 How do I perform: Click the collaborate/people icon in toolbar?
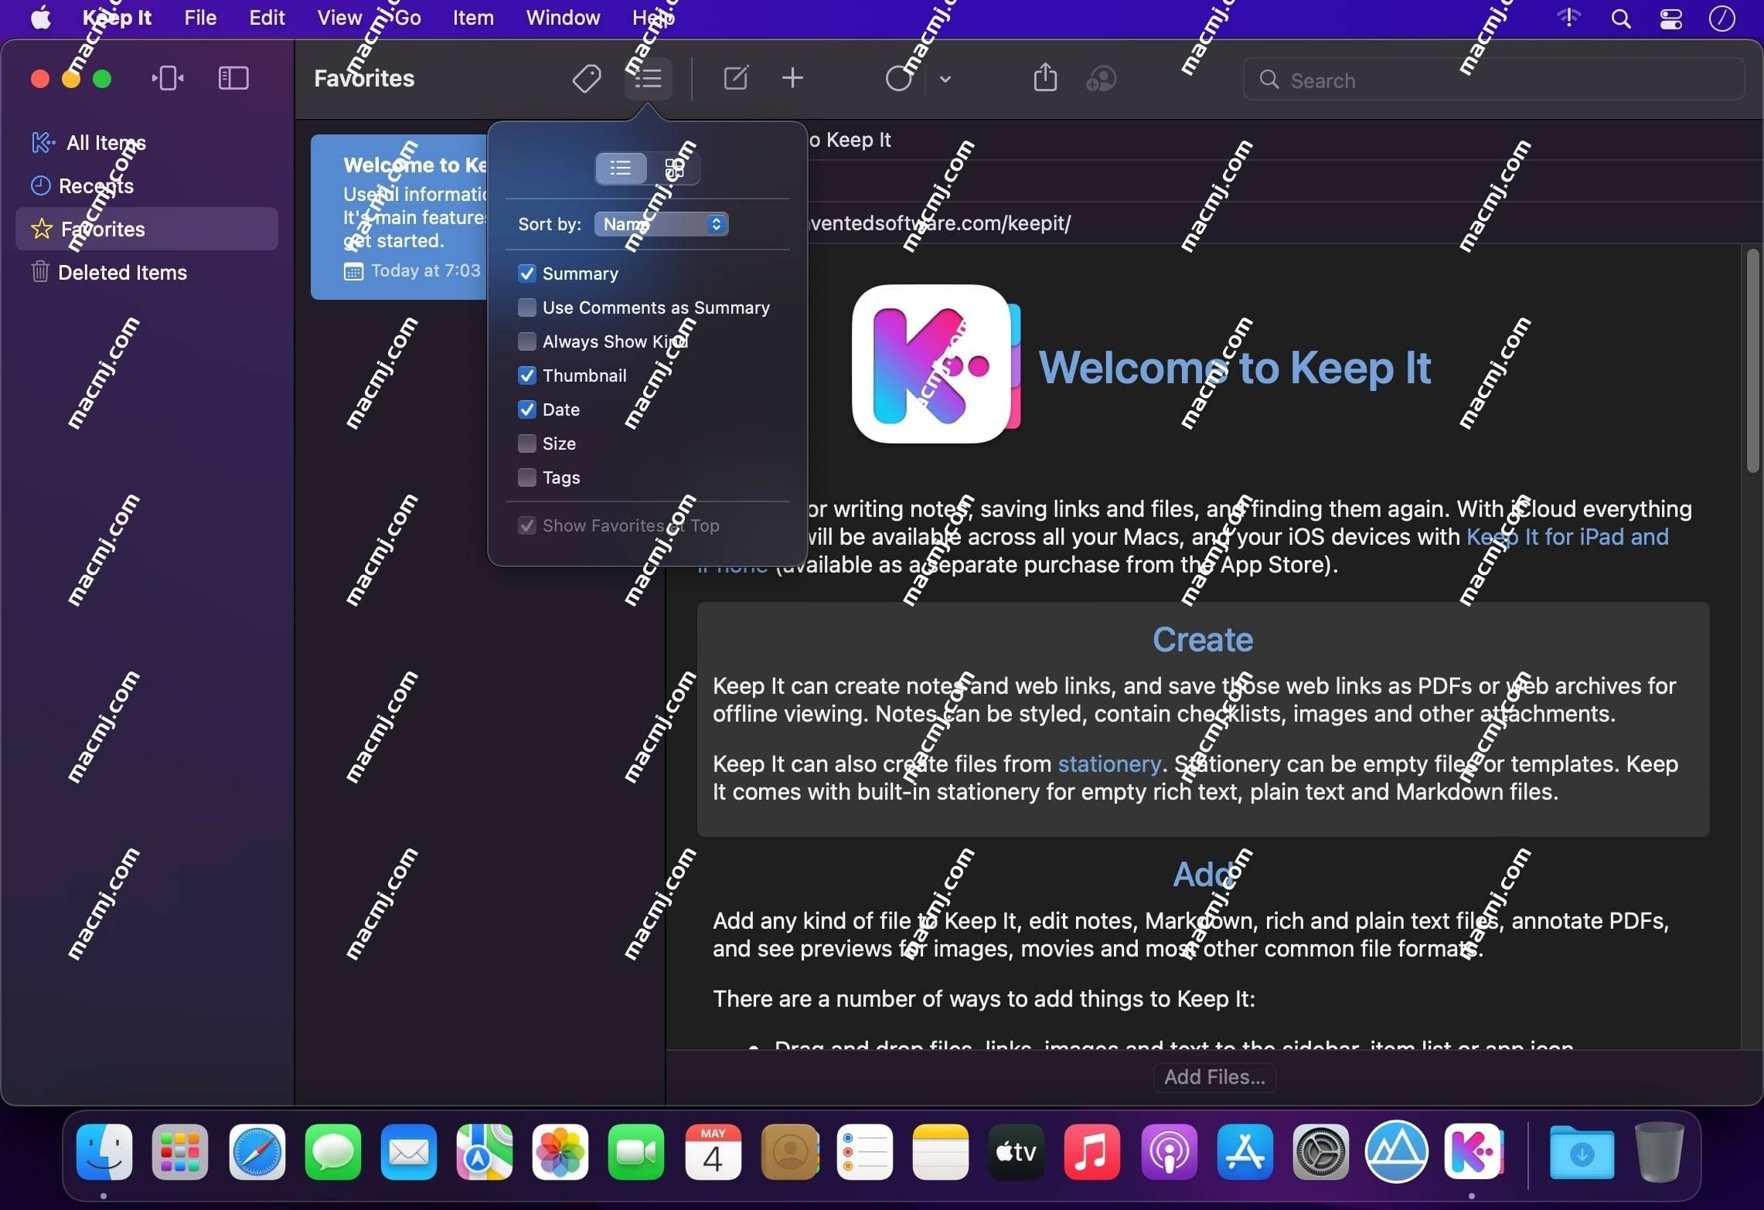click(1102, 78)
